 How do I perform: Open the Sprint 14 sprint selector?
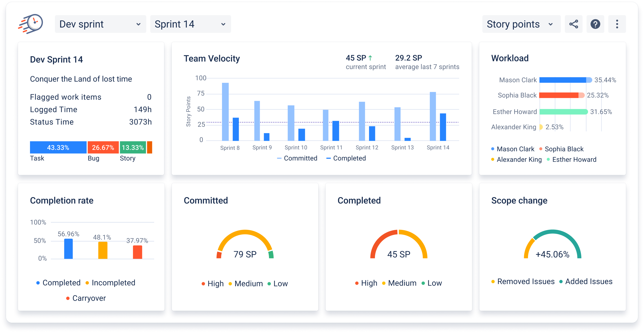pyautogui.click(x=190, y=24)
